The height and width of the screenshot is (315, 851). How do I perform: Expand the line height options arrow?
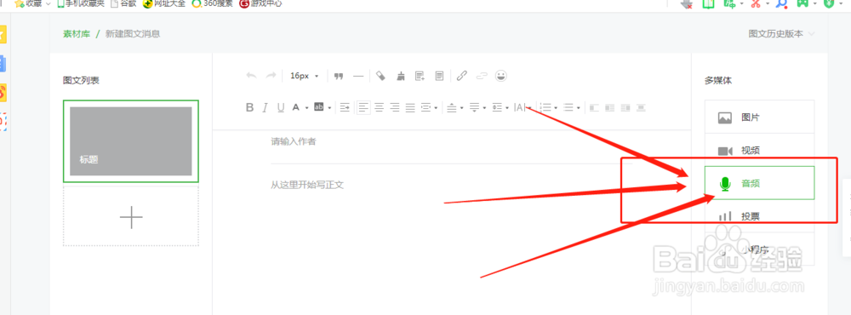click(507, 108)
